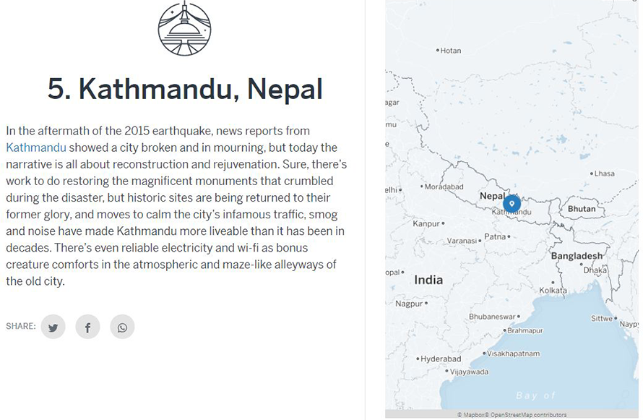Share article on Facebook
The height and width of the screenshot is (420, 643).
pos(87,327)
